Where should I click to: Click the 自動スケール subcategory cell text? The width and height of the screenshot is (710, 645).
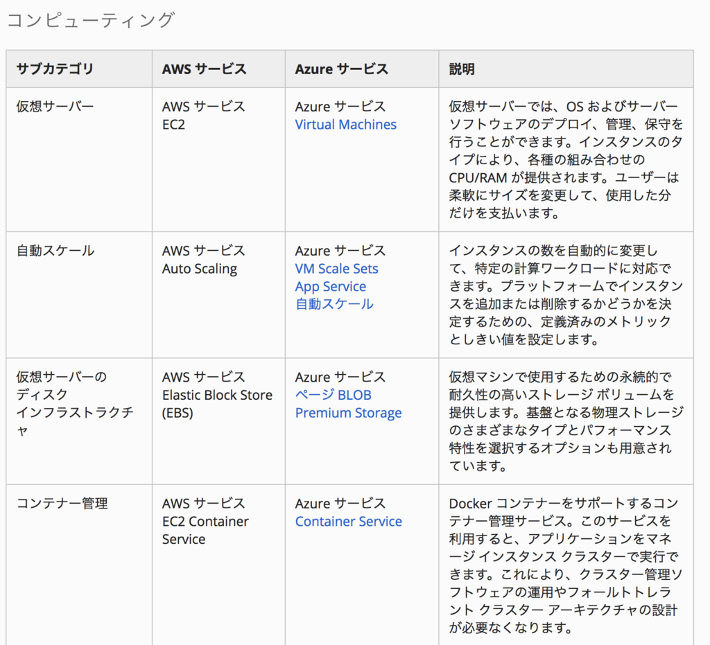point(55,251)
